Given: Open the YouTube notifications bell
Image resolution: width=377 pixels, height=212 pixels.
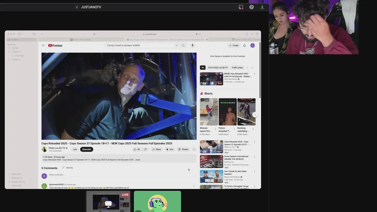Looking at the screenshot, I should click(x=244, y=45).
